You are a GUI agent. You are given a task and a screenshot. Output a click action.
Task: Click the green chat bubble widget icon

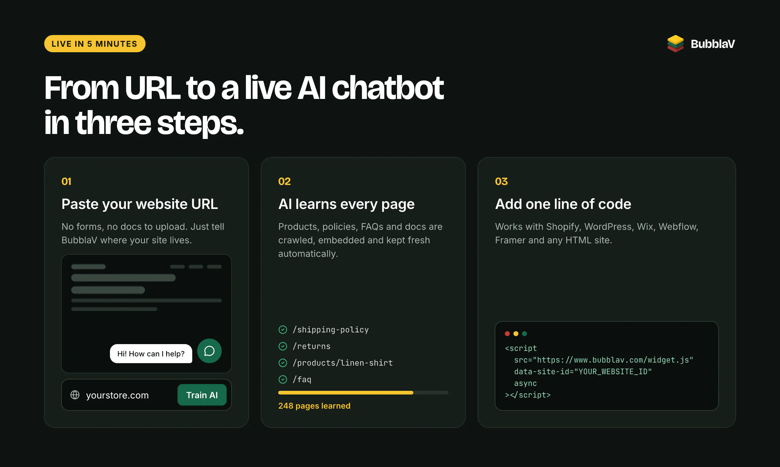point(209,351)
